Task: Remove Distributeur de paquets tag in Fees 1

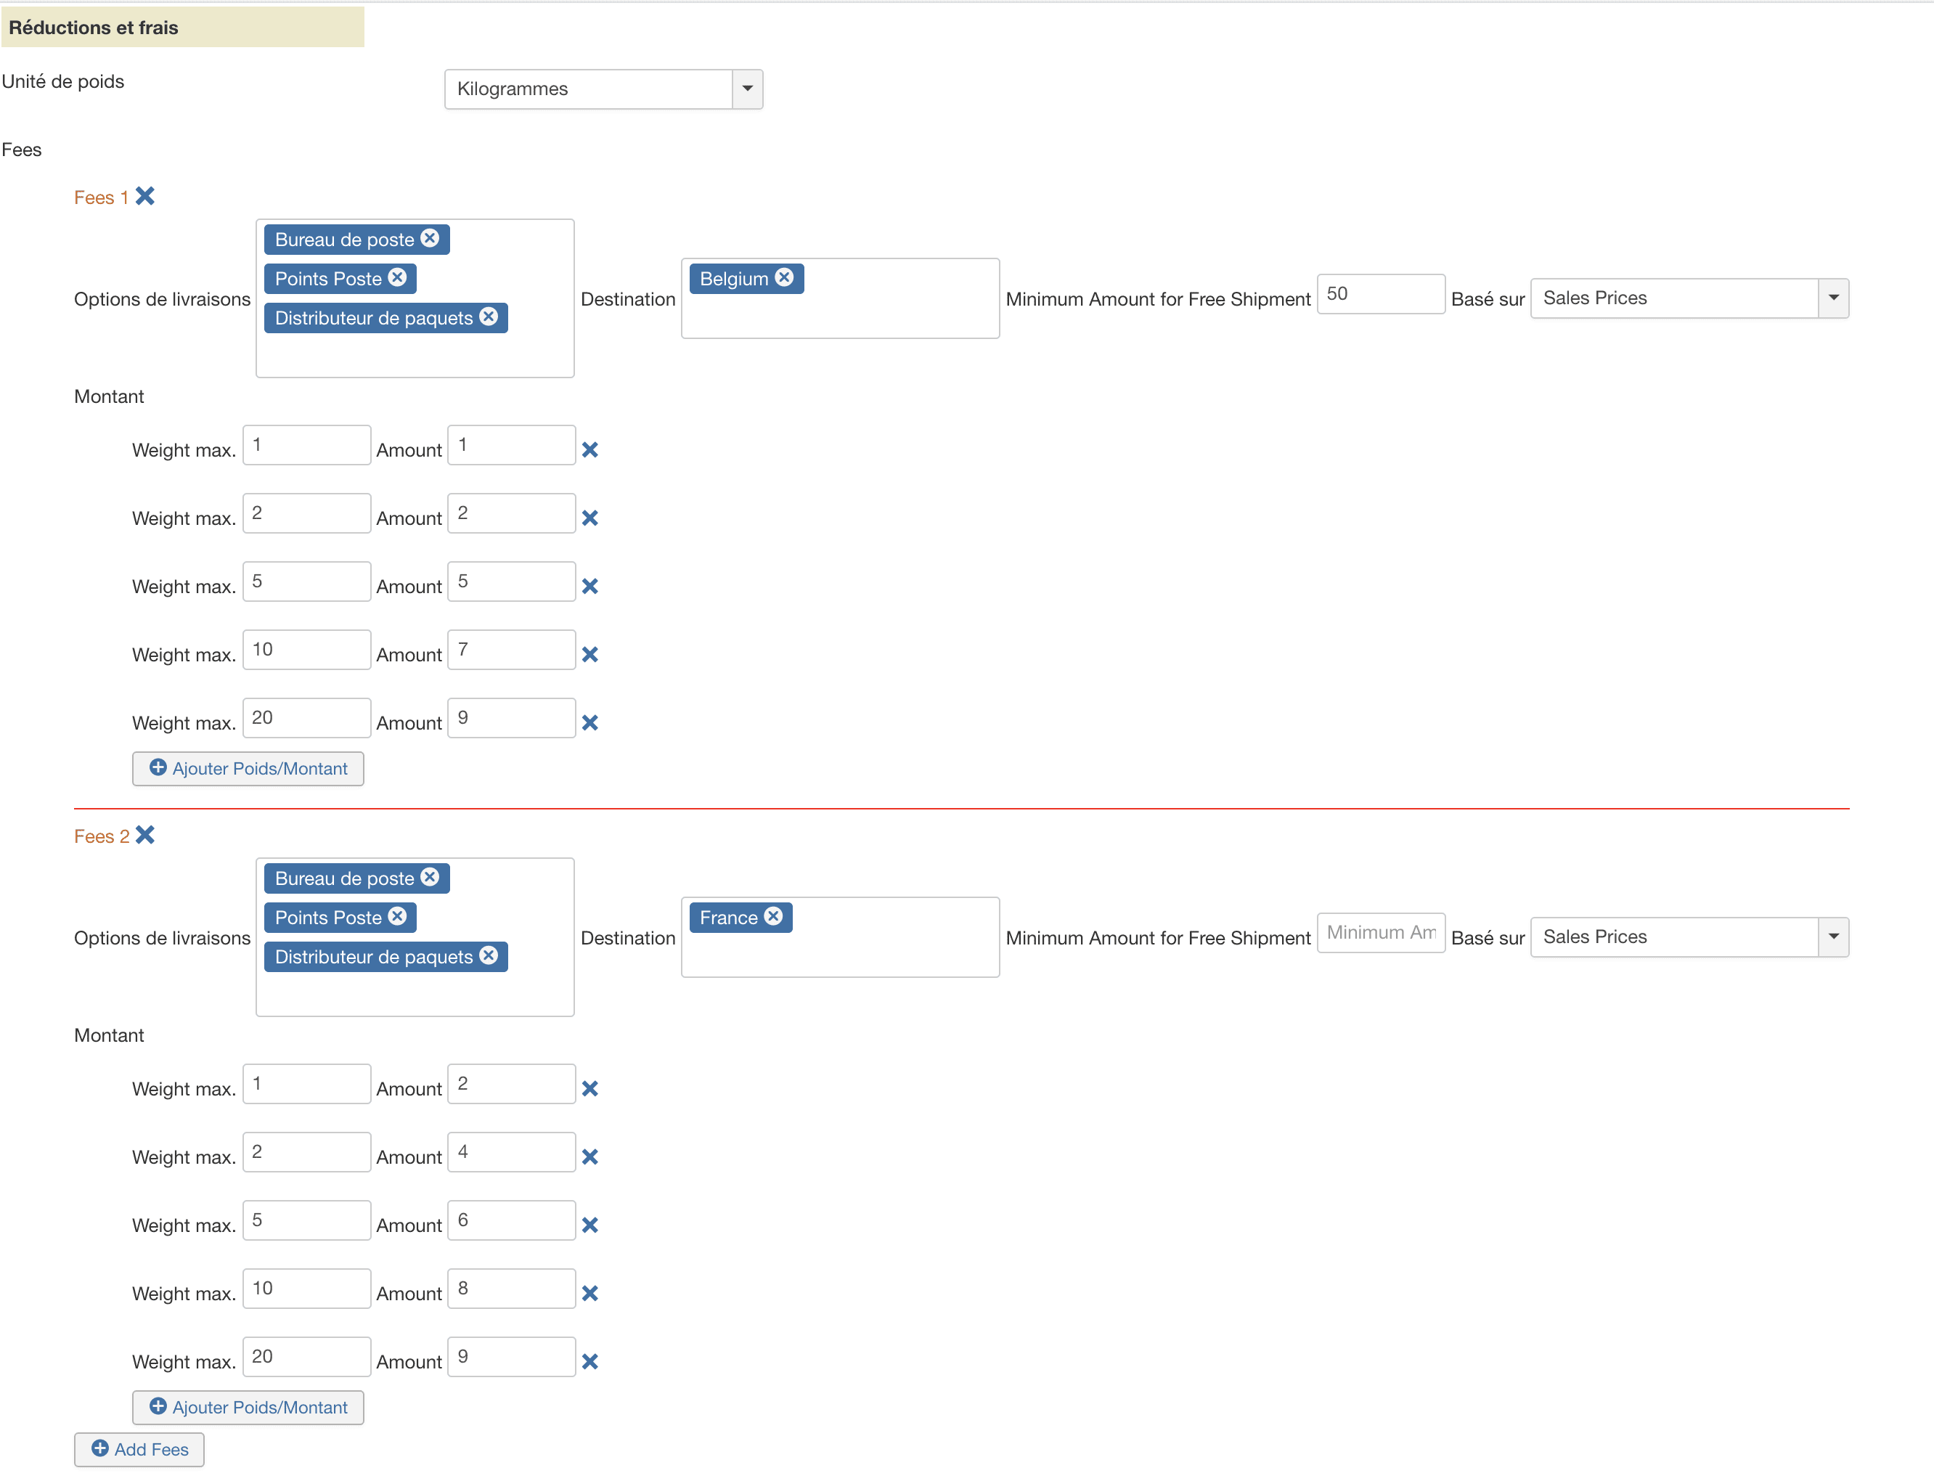Action: pyautogui.click(x=487, y=317)
